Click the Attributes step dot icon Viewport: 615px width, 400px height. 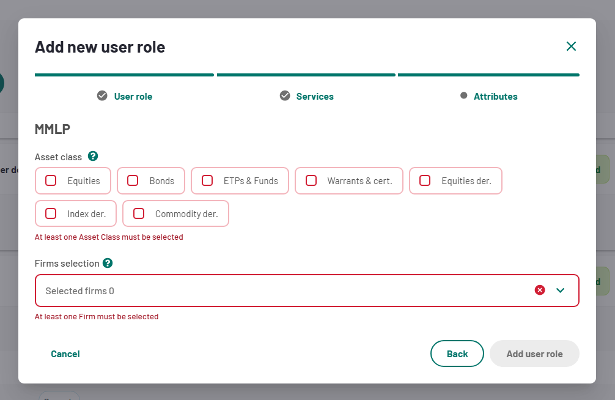point(464,96)
